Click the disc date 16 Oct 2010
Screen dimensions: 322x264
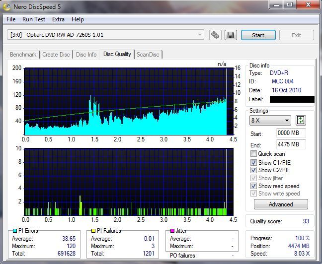point(287,90)
